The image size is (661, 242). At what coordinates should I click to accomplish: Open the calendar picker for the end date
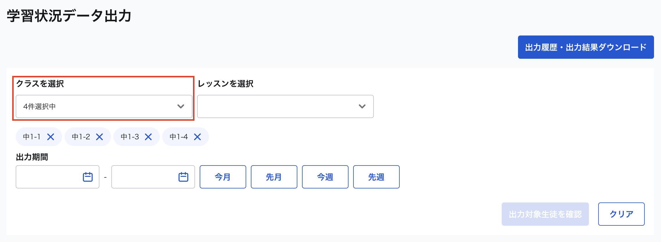pos(183,177)
